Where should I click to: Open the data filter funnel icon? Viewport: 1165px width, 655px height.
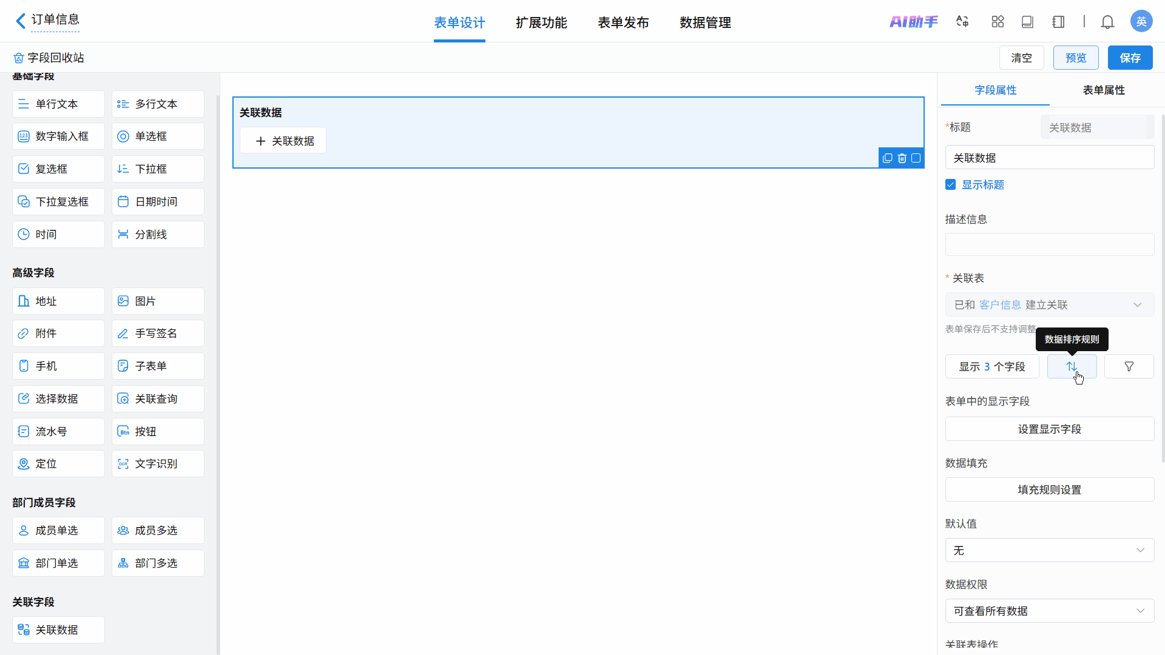(1129, 366)
